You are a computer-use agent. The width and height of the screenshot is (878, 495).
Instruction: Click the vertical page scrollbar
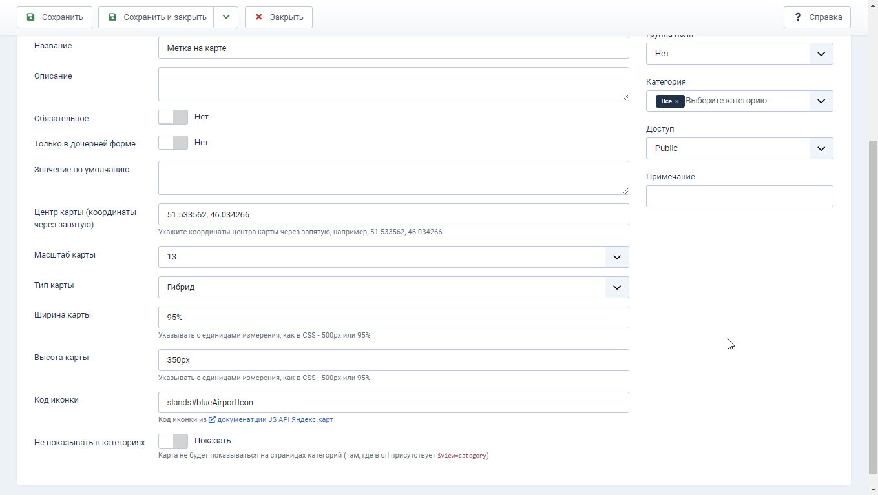pyautogui.click(x=872, y=303)
